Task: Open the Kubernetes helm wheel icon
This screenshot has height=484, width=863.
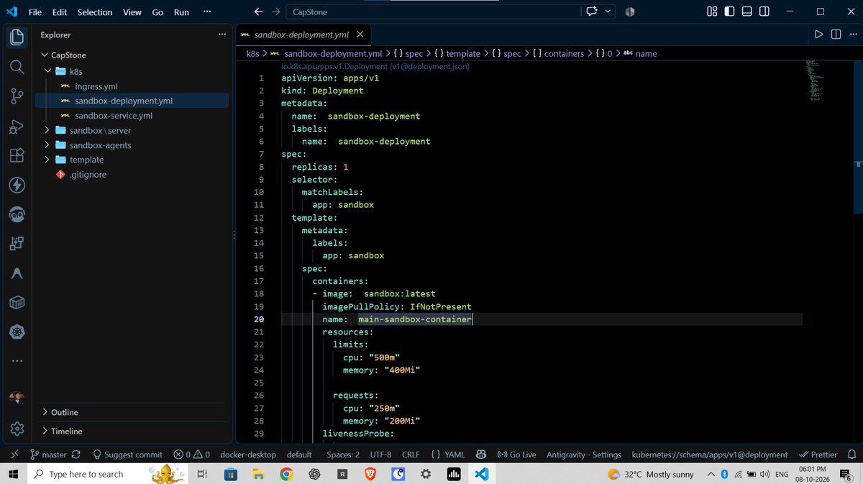Action: coord(17,332)
